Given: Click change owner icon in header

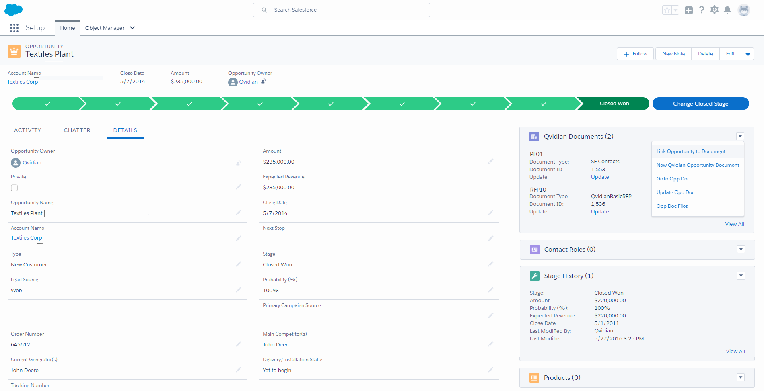Looking at the screenshot, I should click(264, 81).
